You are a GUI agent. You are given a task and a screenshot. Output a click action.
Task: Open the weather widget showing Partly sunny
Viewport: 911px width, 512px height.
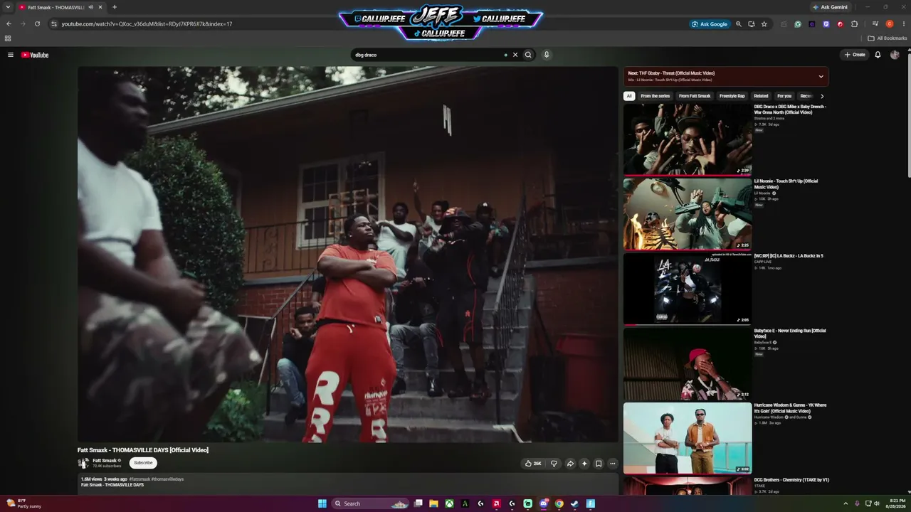coord(23,503)
